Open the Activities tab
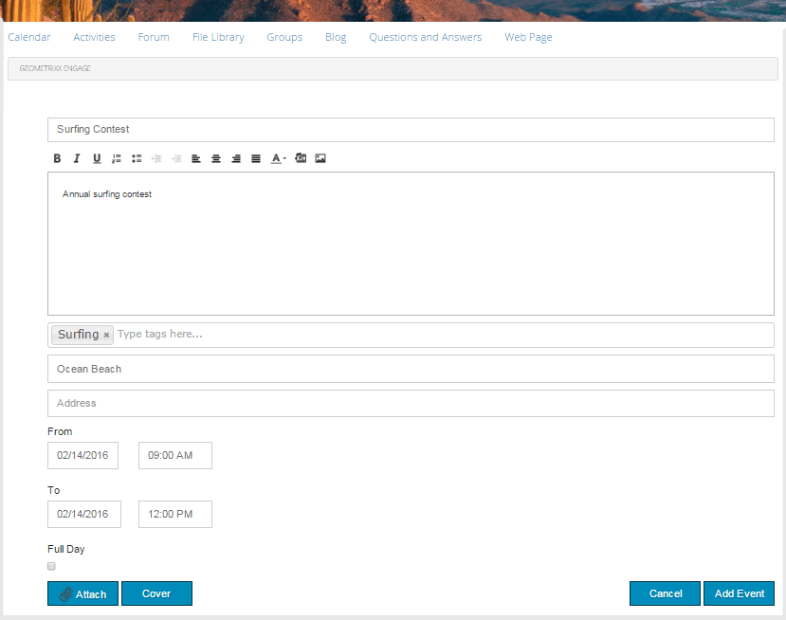 point(94,37)
